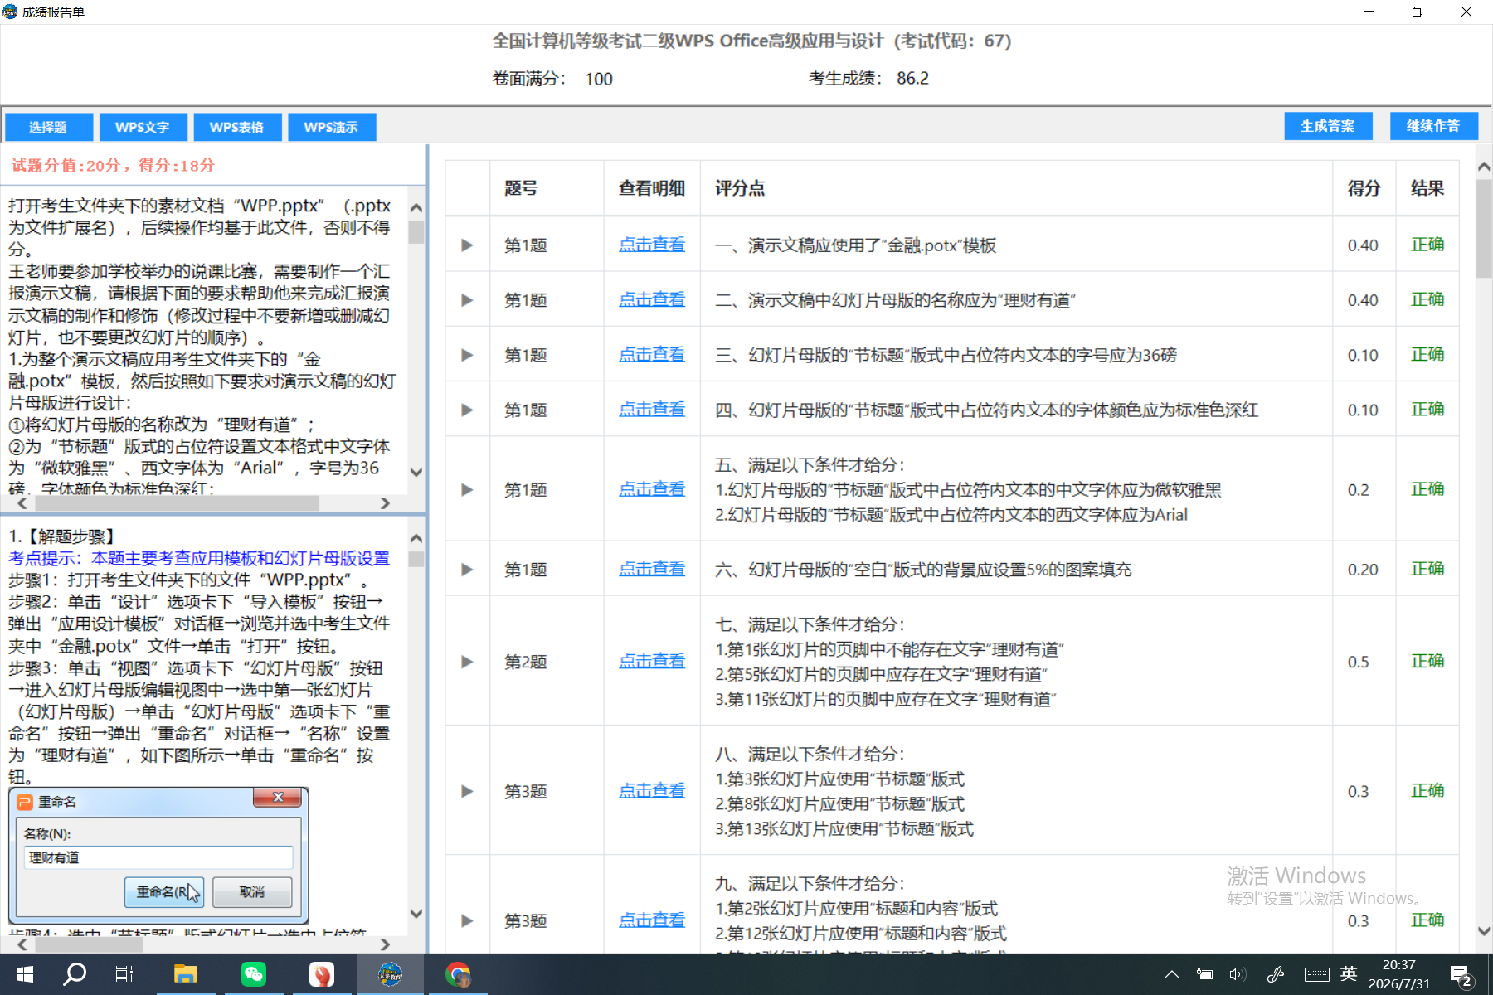Viewport: 1493px width, 995px height.
Task: Click the scoring table's scroll-down arrow
Action: pos(1484,931)
